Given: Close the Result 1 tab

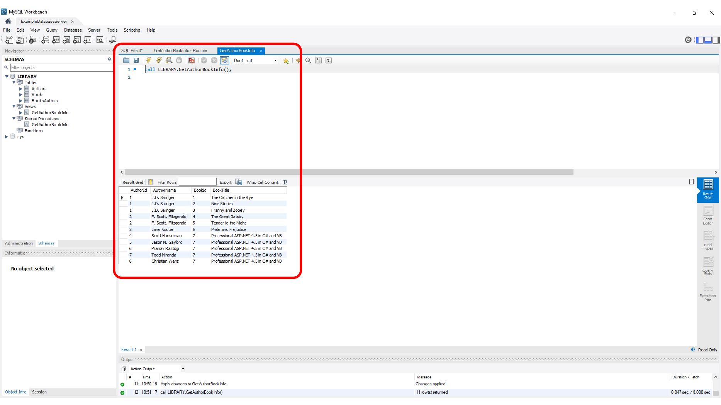Looking at the screenshot, I should (x=141, y=350).
